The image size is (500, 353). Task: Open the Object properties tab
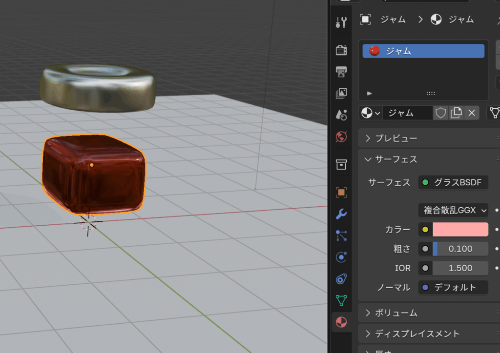click(341, 192)
